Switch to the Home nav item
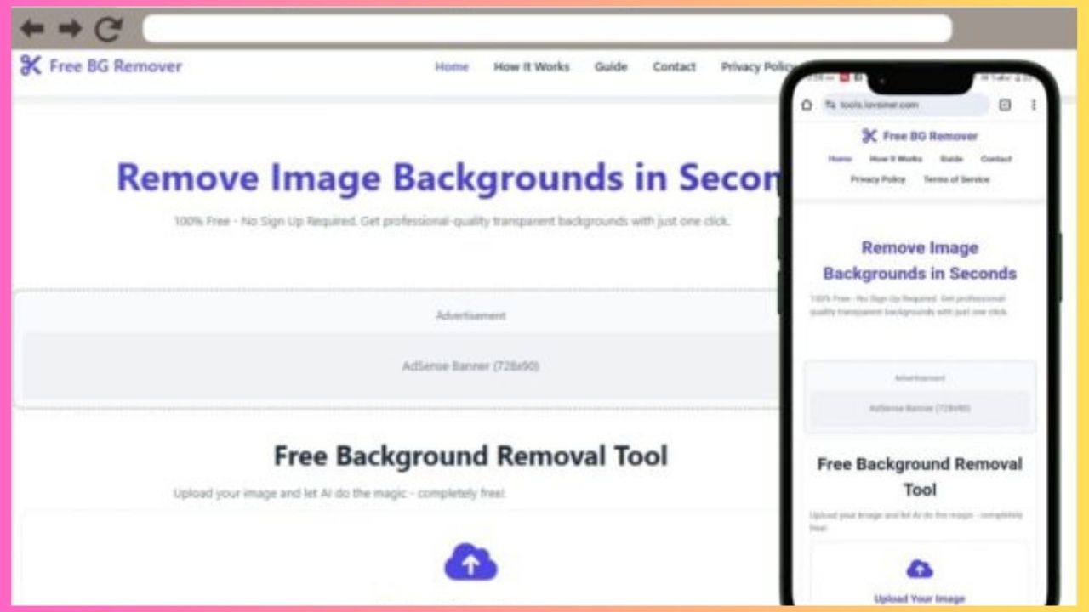The width and height of the screenshot is (1089, 612). coord(452,67)
